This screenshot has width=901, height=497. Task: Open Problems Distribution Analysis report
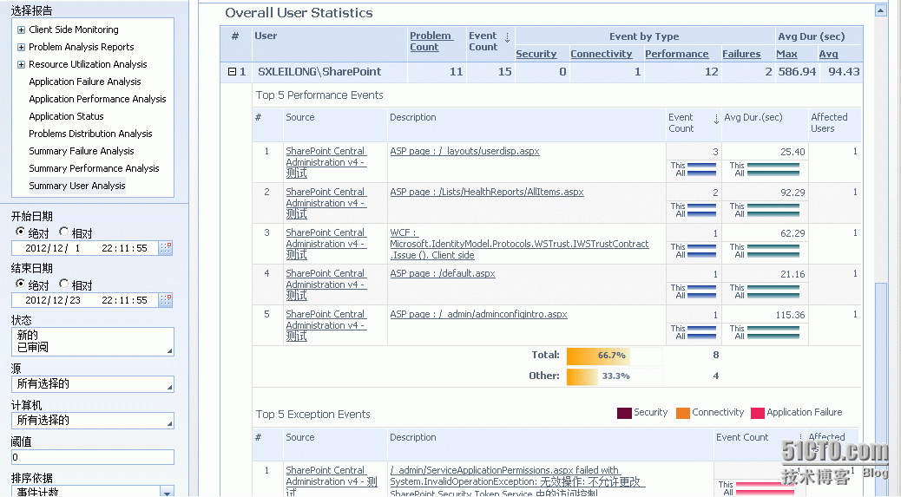(91, 134)
